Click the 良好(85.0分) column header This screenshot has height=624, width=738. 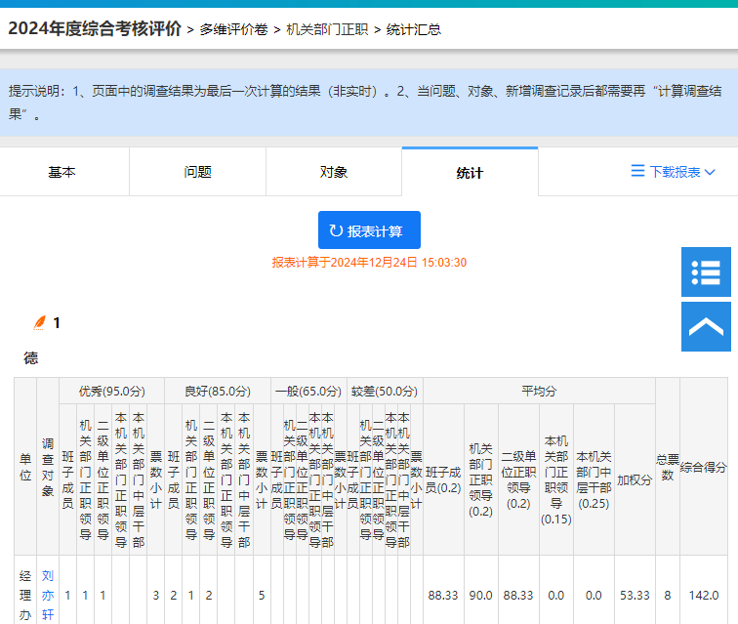coord(218,391)
